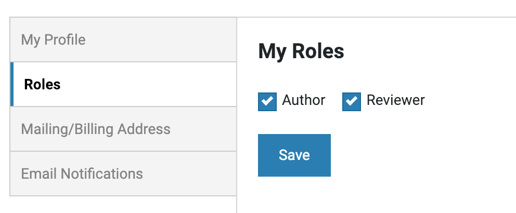Open the Email Notifications settings tab

(x=82, y=174)
